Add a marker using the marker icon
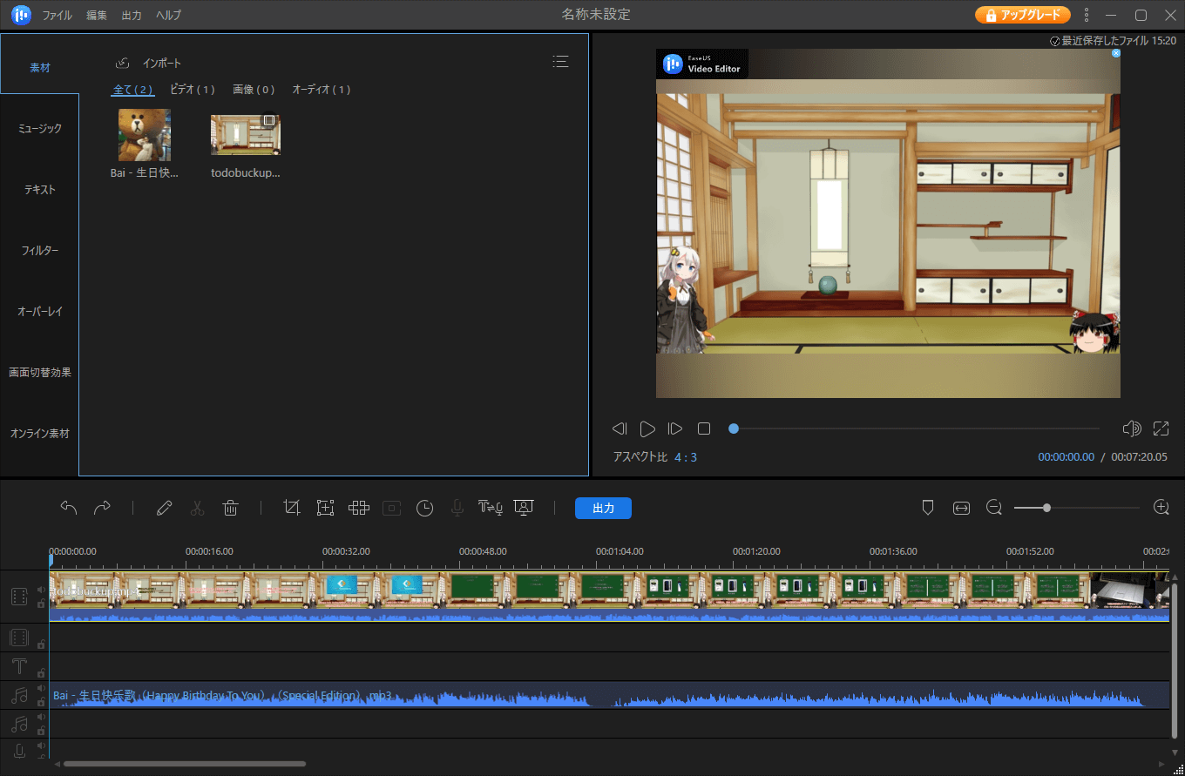The width and height of the screenshot is (1185, 776). (928, 508)
